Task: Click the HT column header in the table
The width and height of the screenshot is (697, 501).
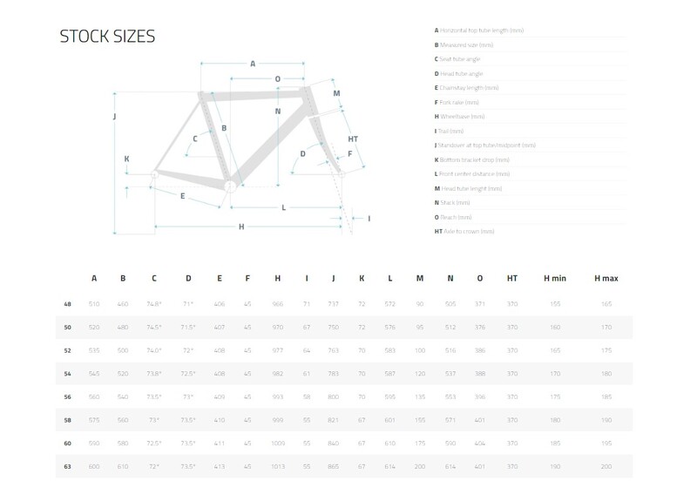Action: pyautogui.click(x=512, y=278)
